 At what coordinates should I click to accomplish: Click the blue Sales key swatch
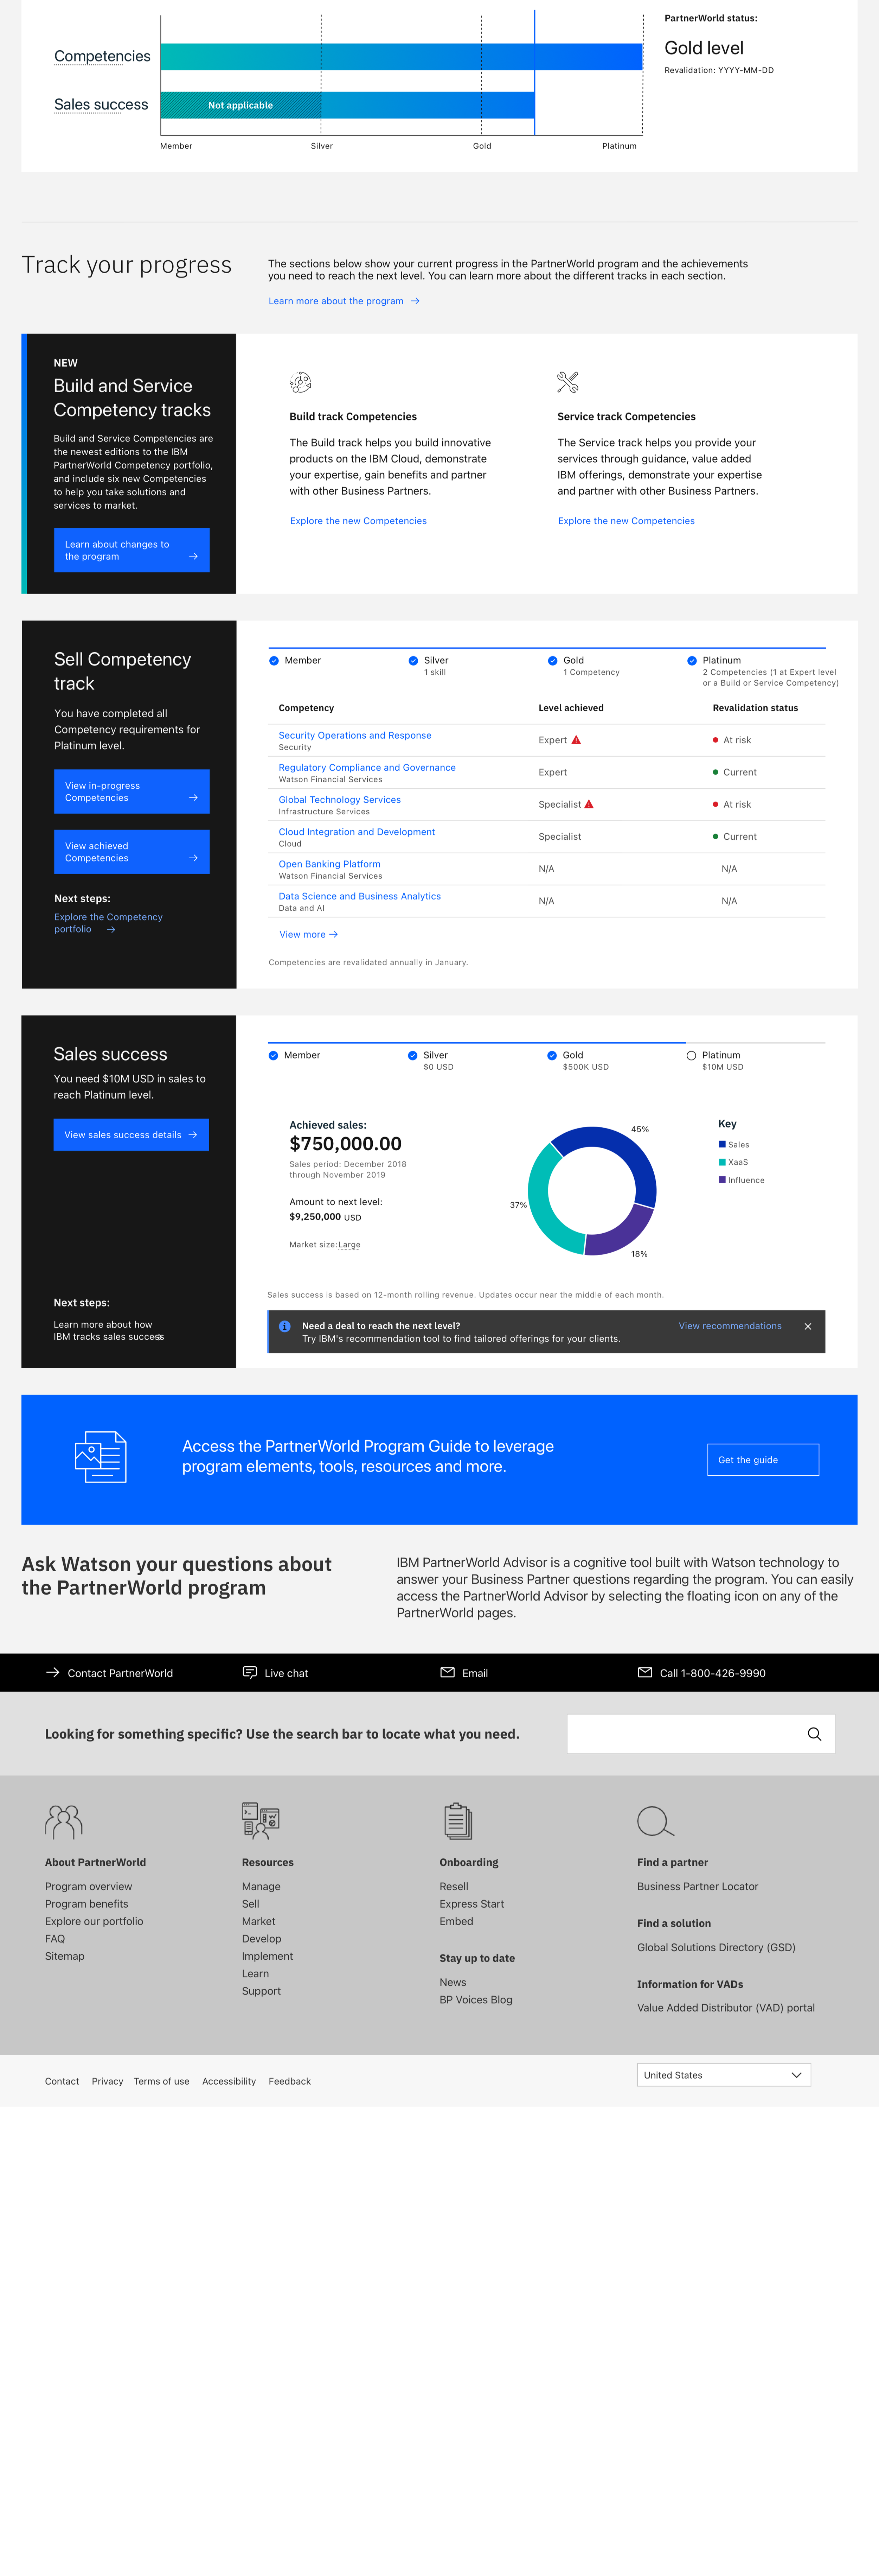pyautogui.click(x=722, y=1144)
